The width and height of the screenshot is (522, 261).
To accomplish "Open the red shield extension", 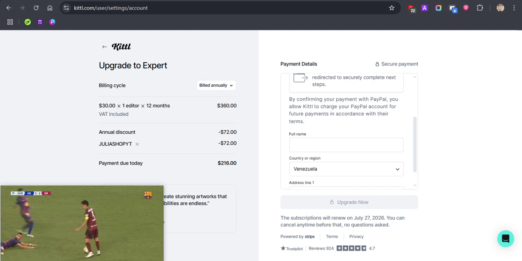I will pyautogui.click(x=466, y=8).
